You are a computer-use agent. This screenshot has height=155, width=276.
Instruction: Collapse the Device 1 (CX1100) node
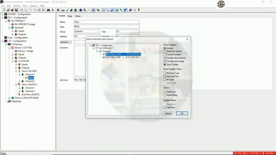pos(9,48)
